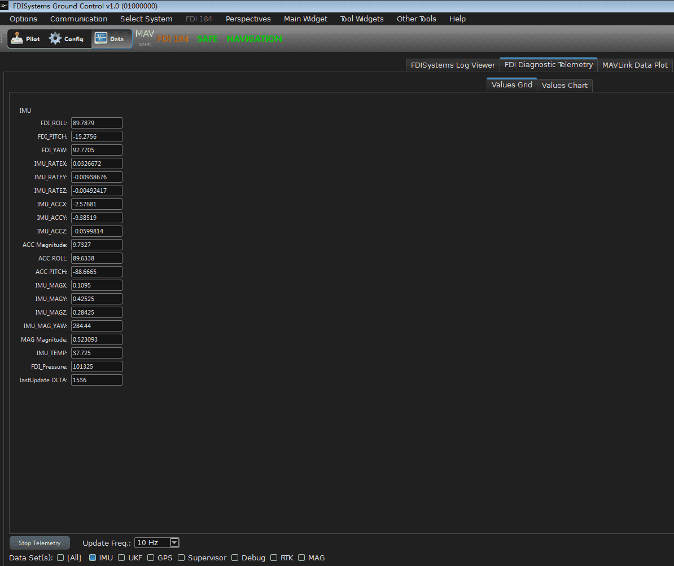Uncheck the IMU data set checkbox
The image size is (674, 566).
tap(93, 558)
